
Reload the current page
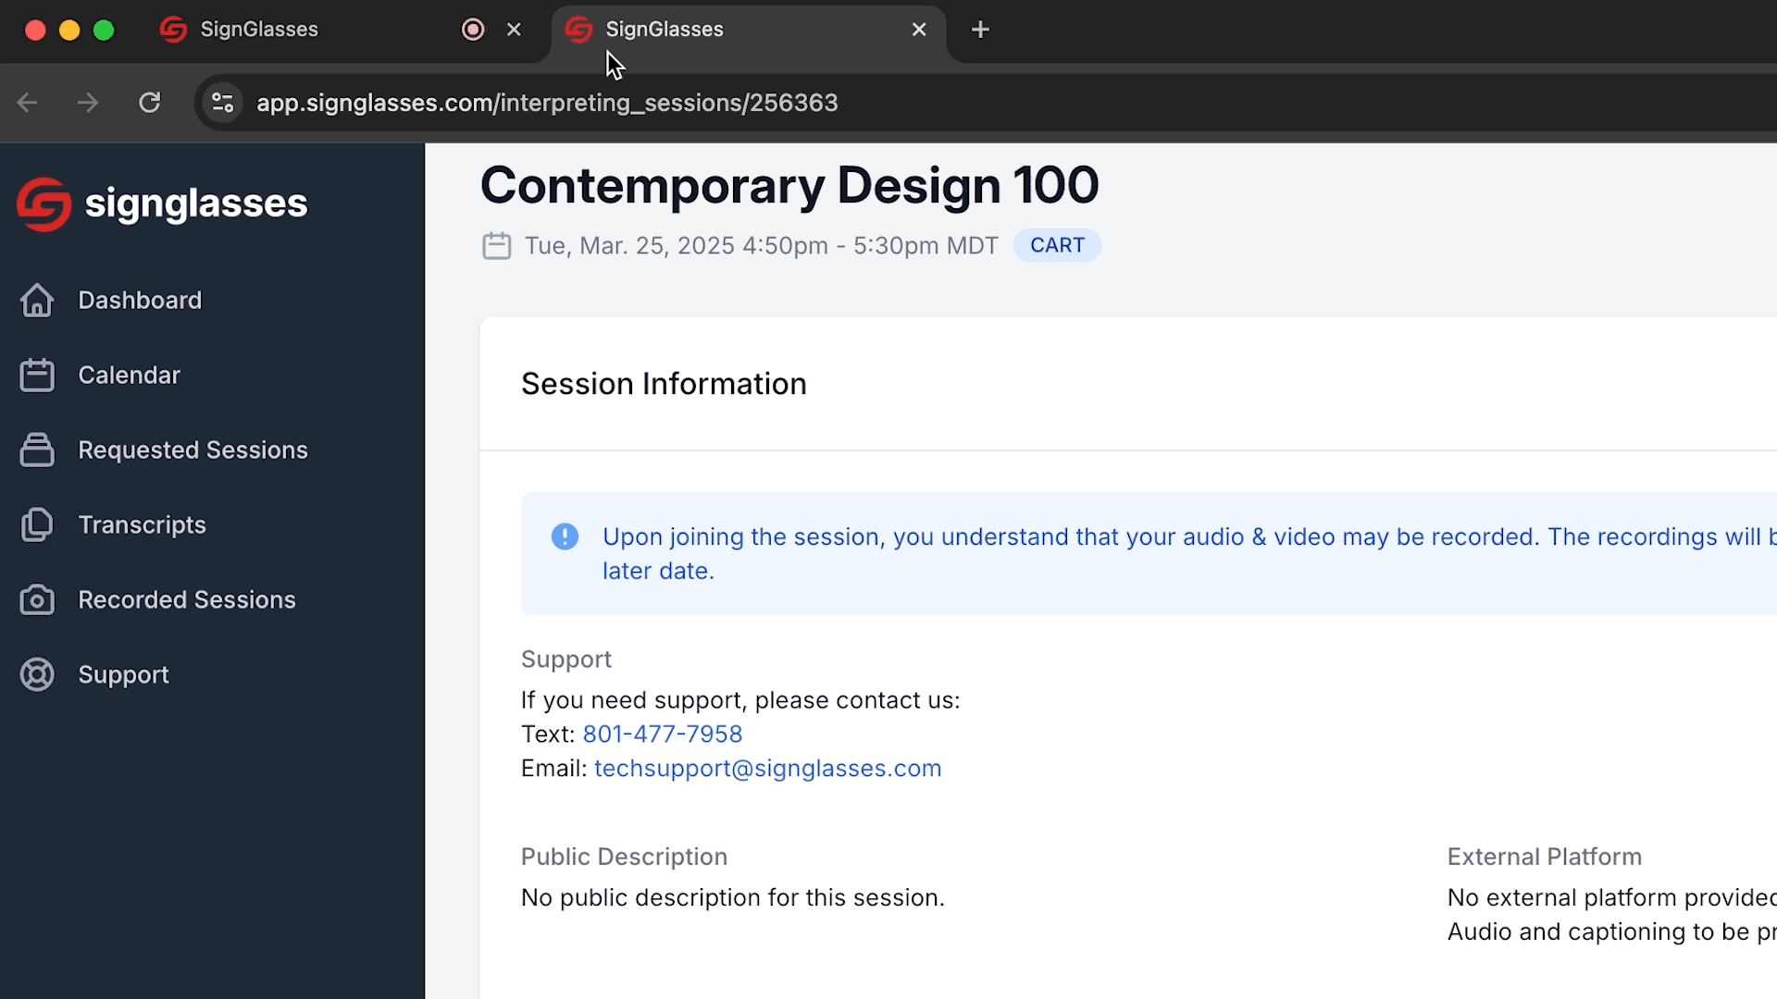coord(150,103)
